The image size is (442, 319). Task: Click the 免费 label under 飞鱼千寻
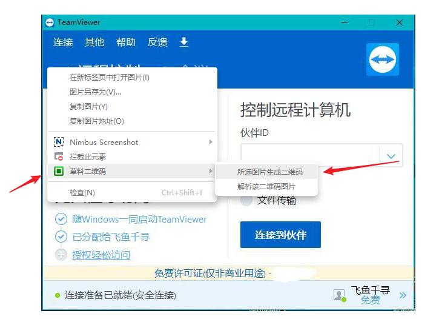[371, 300]
